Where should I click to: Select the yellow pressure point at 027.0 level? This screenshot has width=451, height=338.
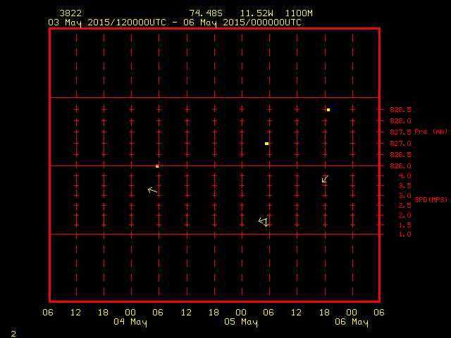(266, 144)
